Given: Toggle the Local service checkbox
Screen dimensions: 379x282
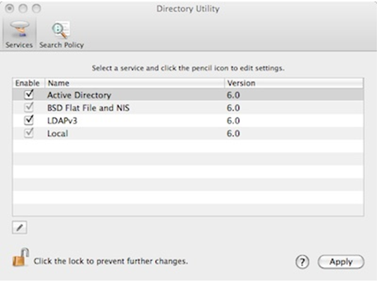Looking at the screenshot, I should tap(29, 133).
